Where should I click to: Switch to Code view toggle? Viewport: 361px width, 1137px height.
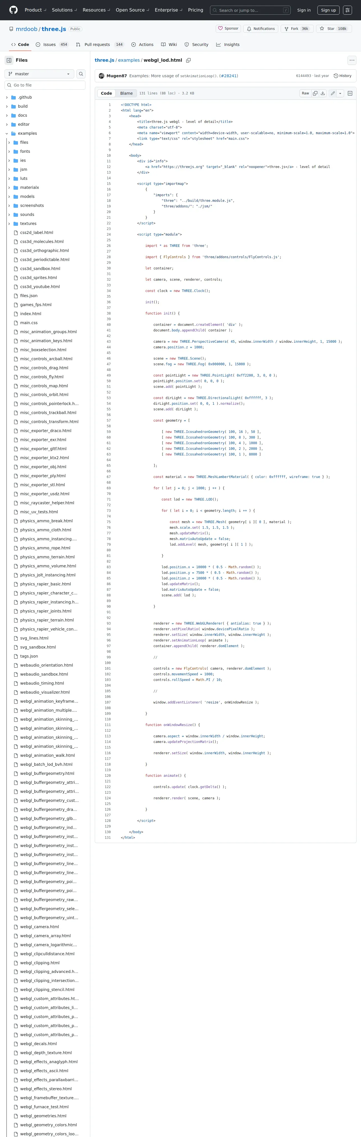point(107,93)
